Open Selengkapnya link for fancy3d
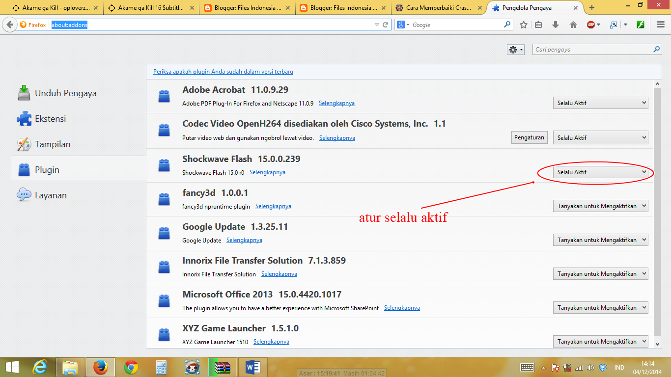 coord(273,206)
